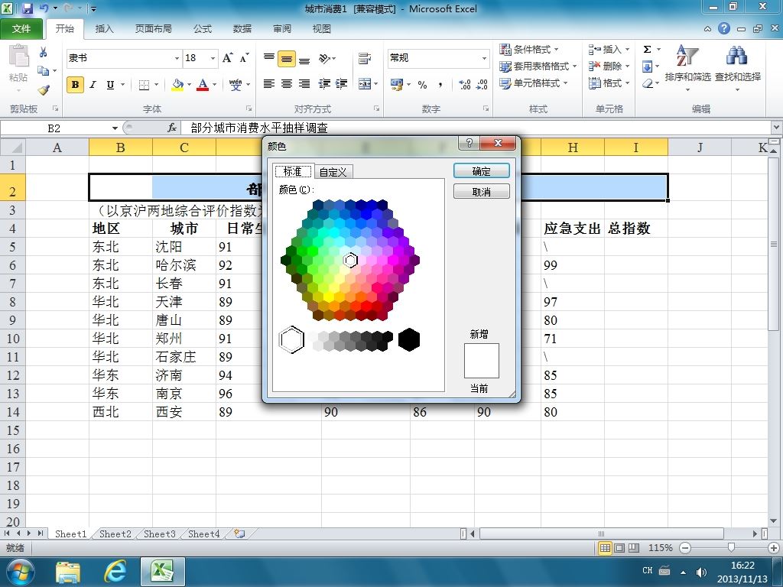Click the Merge and Center icon
The image size is (783, 587).
[x=365, y=84]
